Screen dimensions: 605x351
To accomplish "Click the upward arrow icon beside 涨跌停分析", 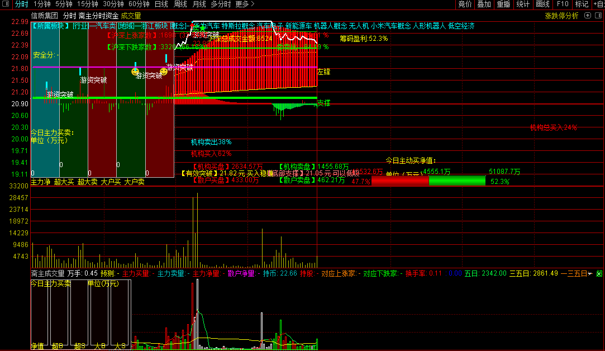I will click(588, 16).
